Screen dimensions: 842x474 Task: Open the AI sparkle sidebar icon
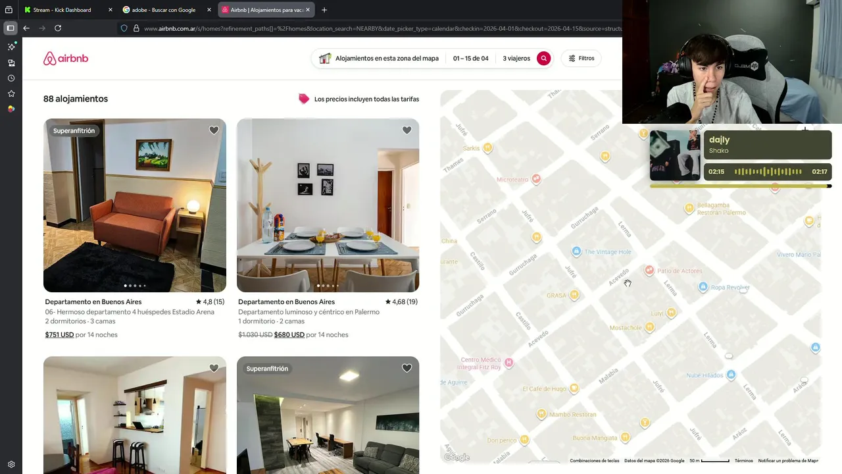pyautogui.click(x=11, y=47)
